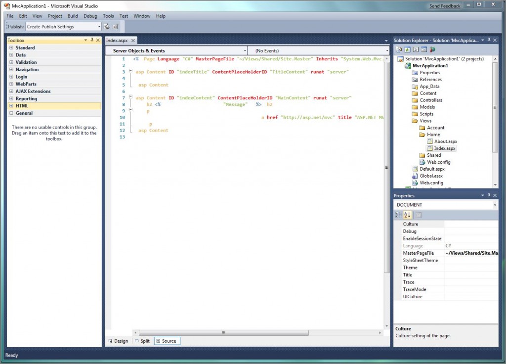Click the Nest Related Files icon in Solution Explorer
The image size is (506, 364).
click(416, 49)
